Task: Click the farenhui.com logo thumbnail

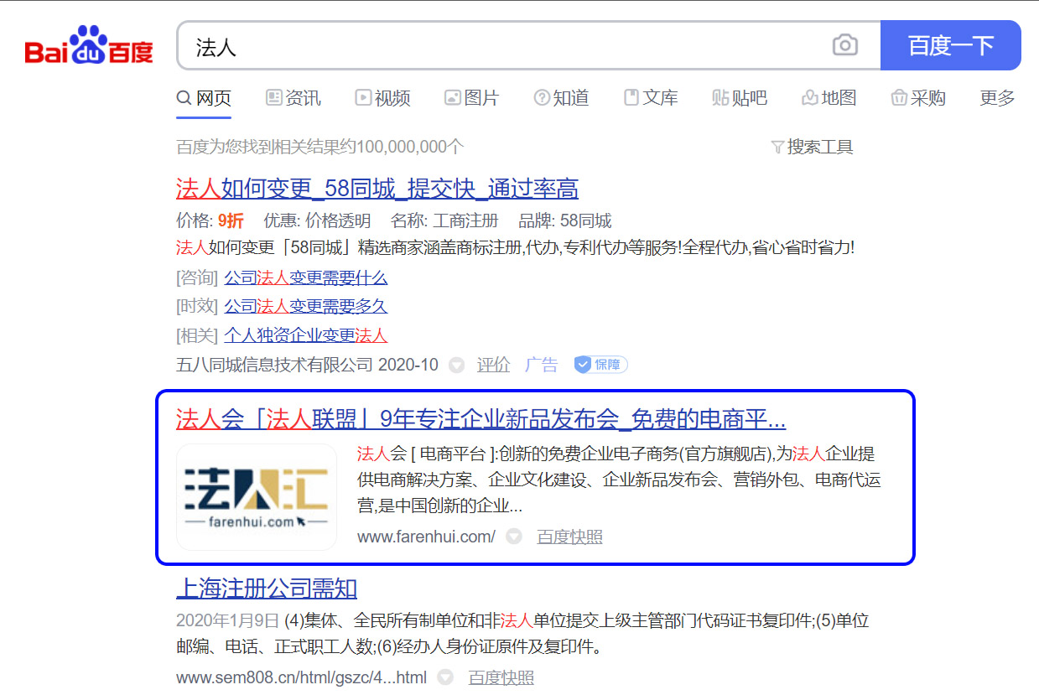Action: [x=257, y=497]
